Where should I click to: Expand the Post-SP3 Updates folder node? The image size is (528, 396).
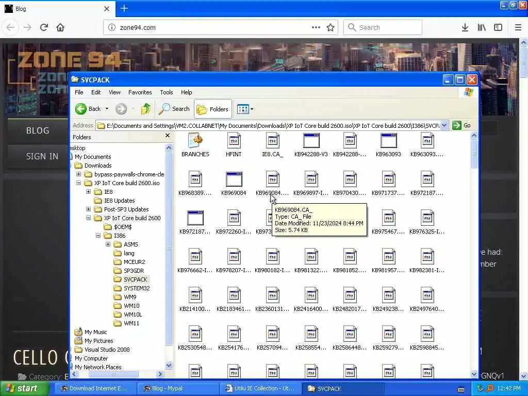click(x=88, y=209)
